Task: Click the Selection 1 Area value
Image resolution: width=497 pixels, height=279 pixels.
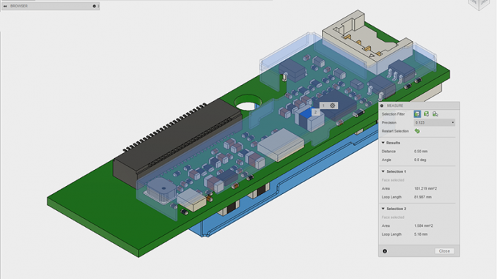Action: coord(425,189)
